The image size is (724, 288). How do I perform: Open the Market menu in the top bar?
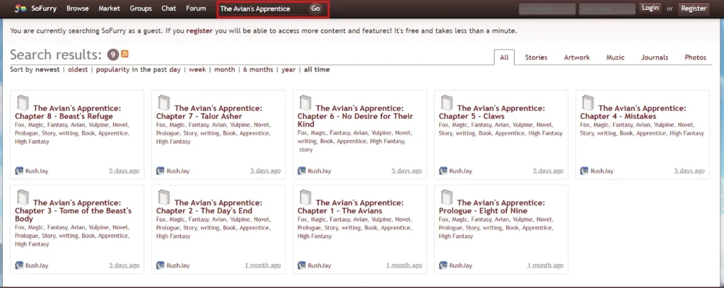click(x=110, y=8)
